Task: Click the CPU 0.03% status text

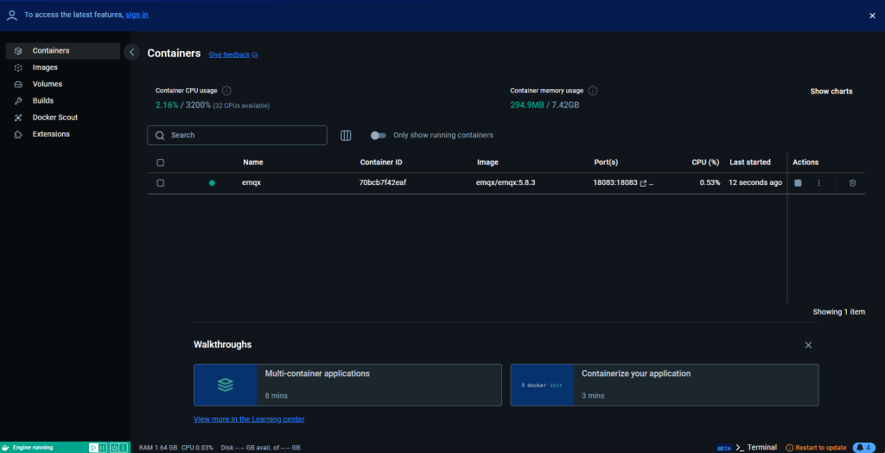Action: 198,448
